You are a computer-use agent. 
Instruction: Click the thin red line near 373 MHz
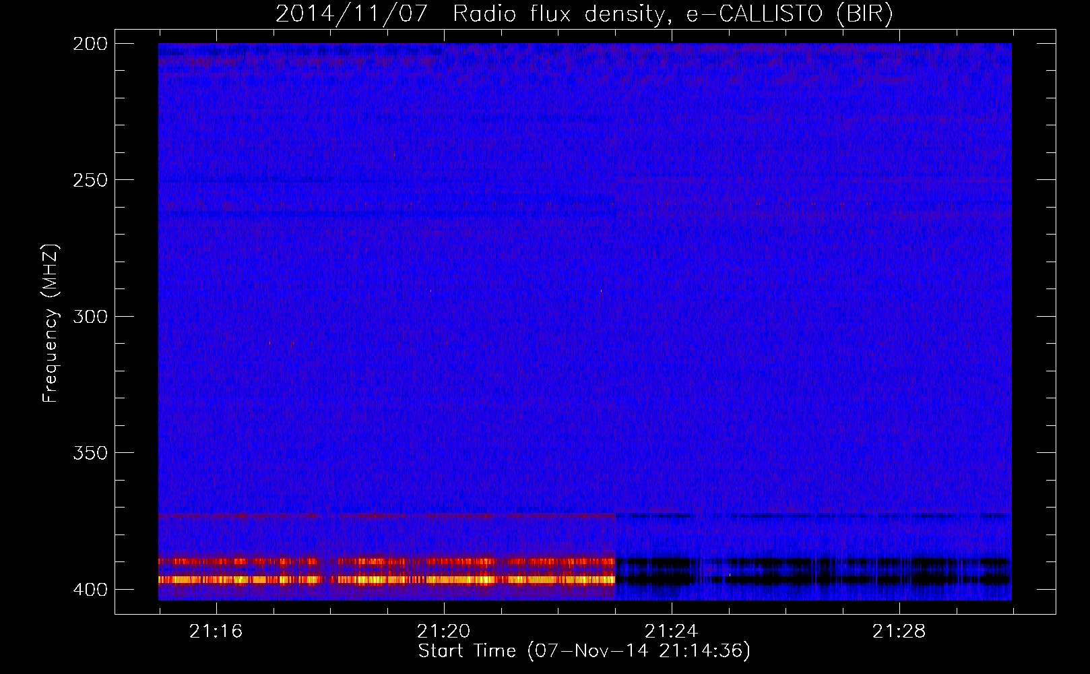tap(387, 516)
